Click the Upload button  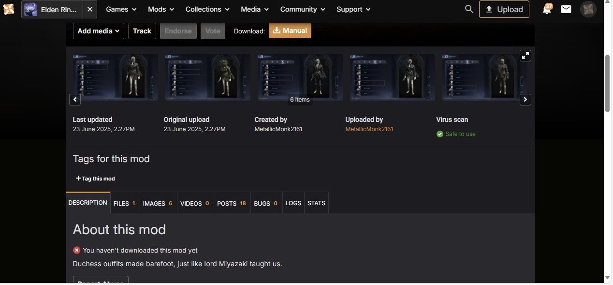click(x=504, y=9)
